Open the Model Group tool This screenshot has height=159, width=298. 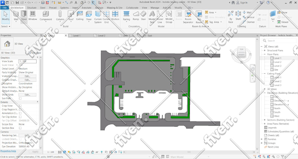(169, 17)
